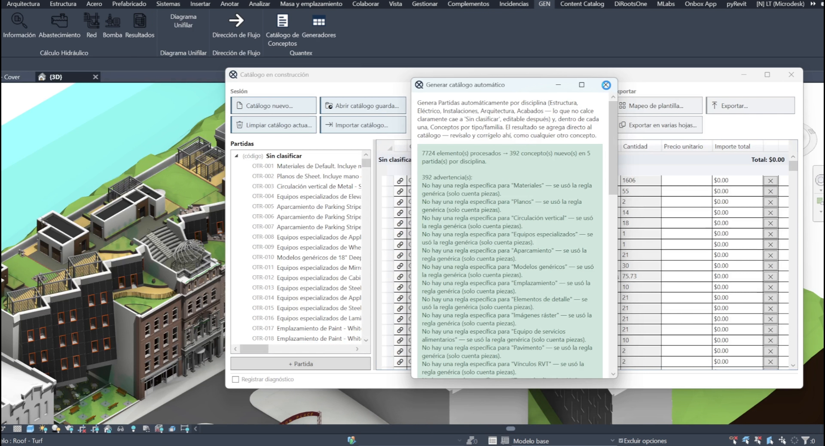Add a new partida with + Partida

click(x=300, y=364)
